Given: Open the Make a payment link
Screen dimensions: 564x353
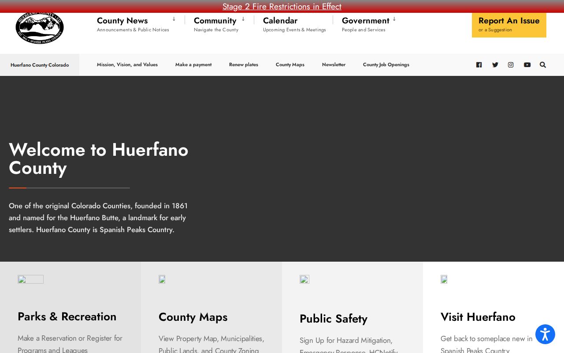Looking at the screenshot, I should coord(193,65).
